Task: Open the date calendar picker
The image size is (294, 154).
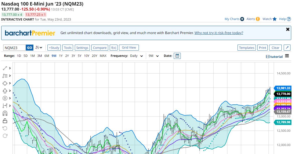Action: pyautogui.click(x=177, y=56)
